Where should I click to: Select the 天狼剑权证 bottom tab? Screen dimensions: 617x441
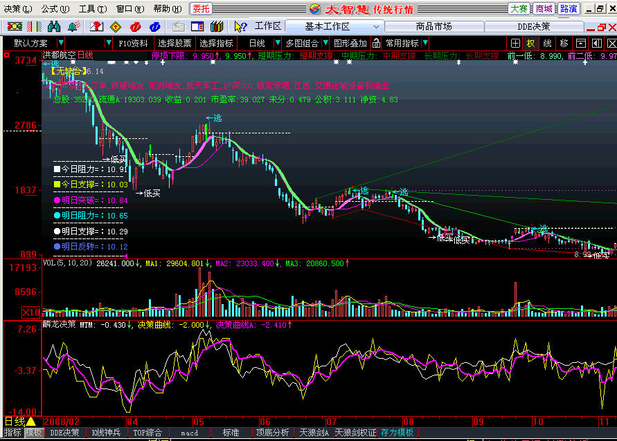tap(355, 433)
